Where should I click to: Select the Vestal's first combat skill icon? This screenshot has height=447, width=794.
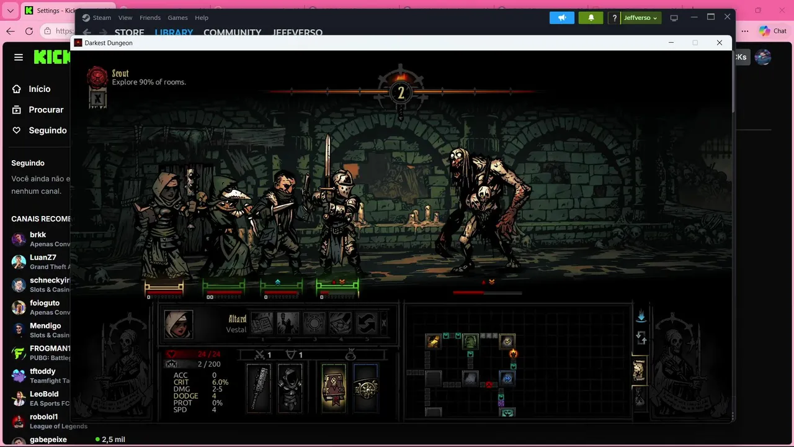262,323
